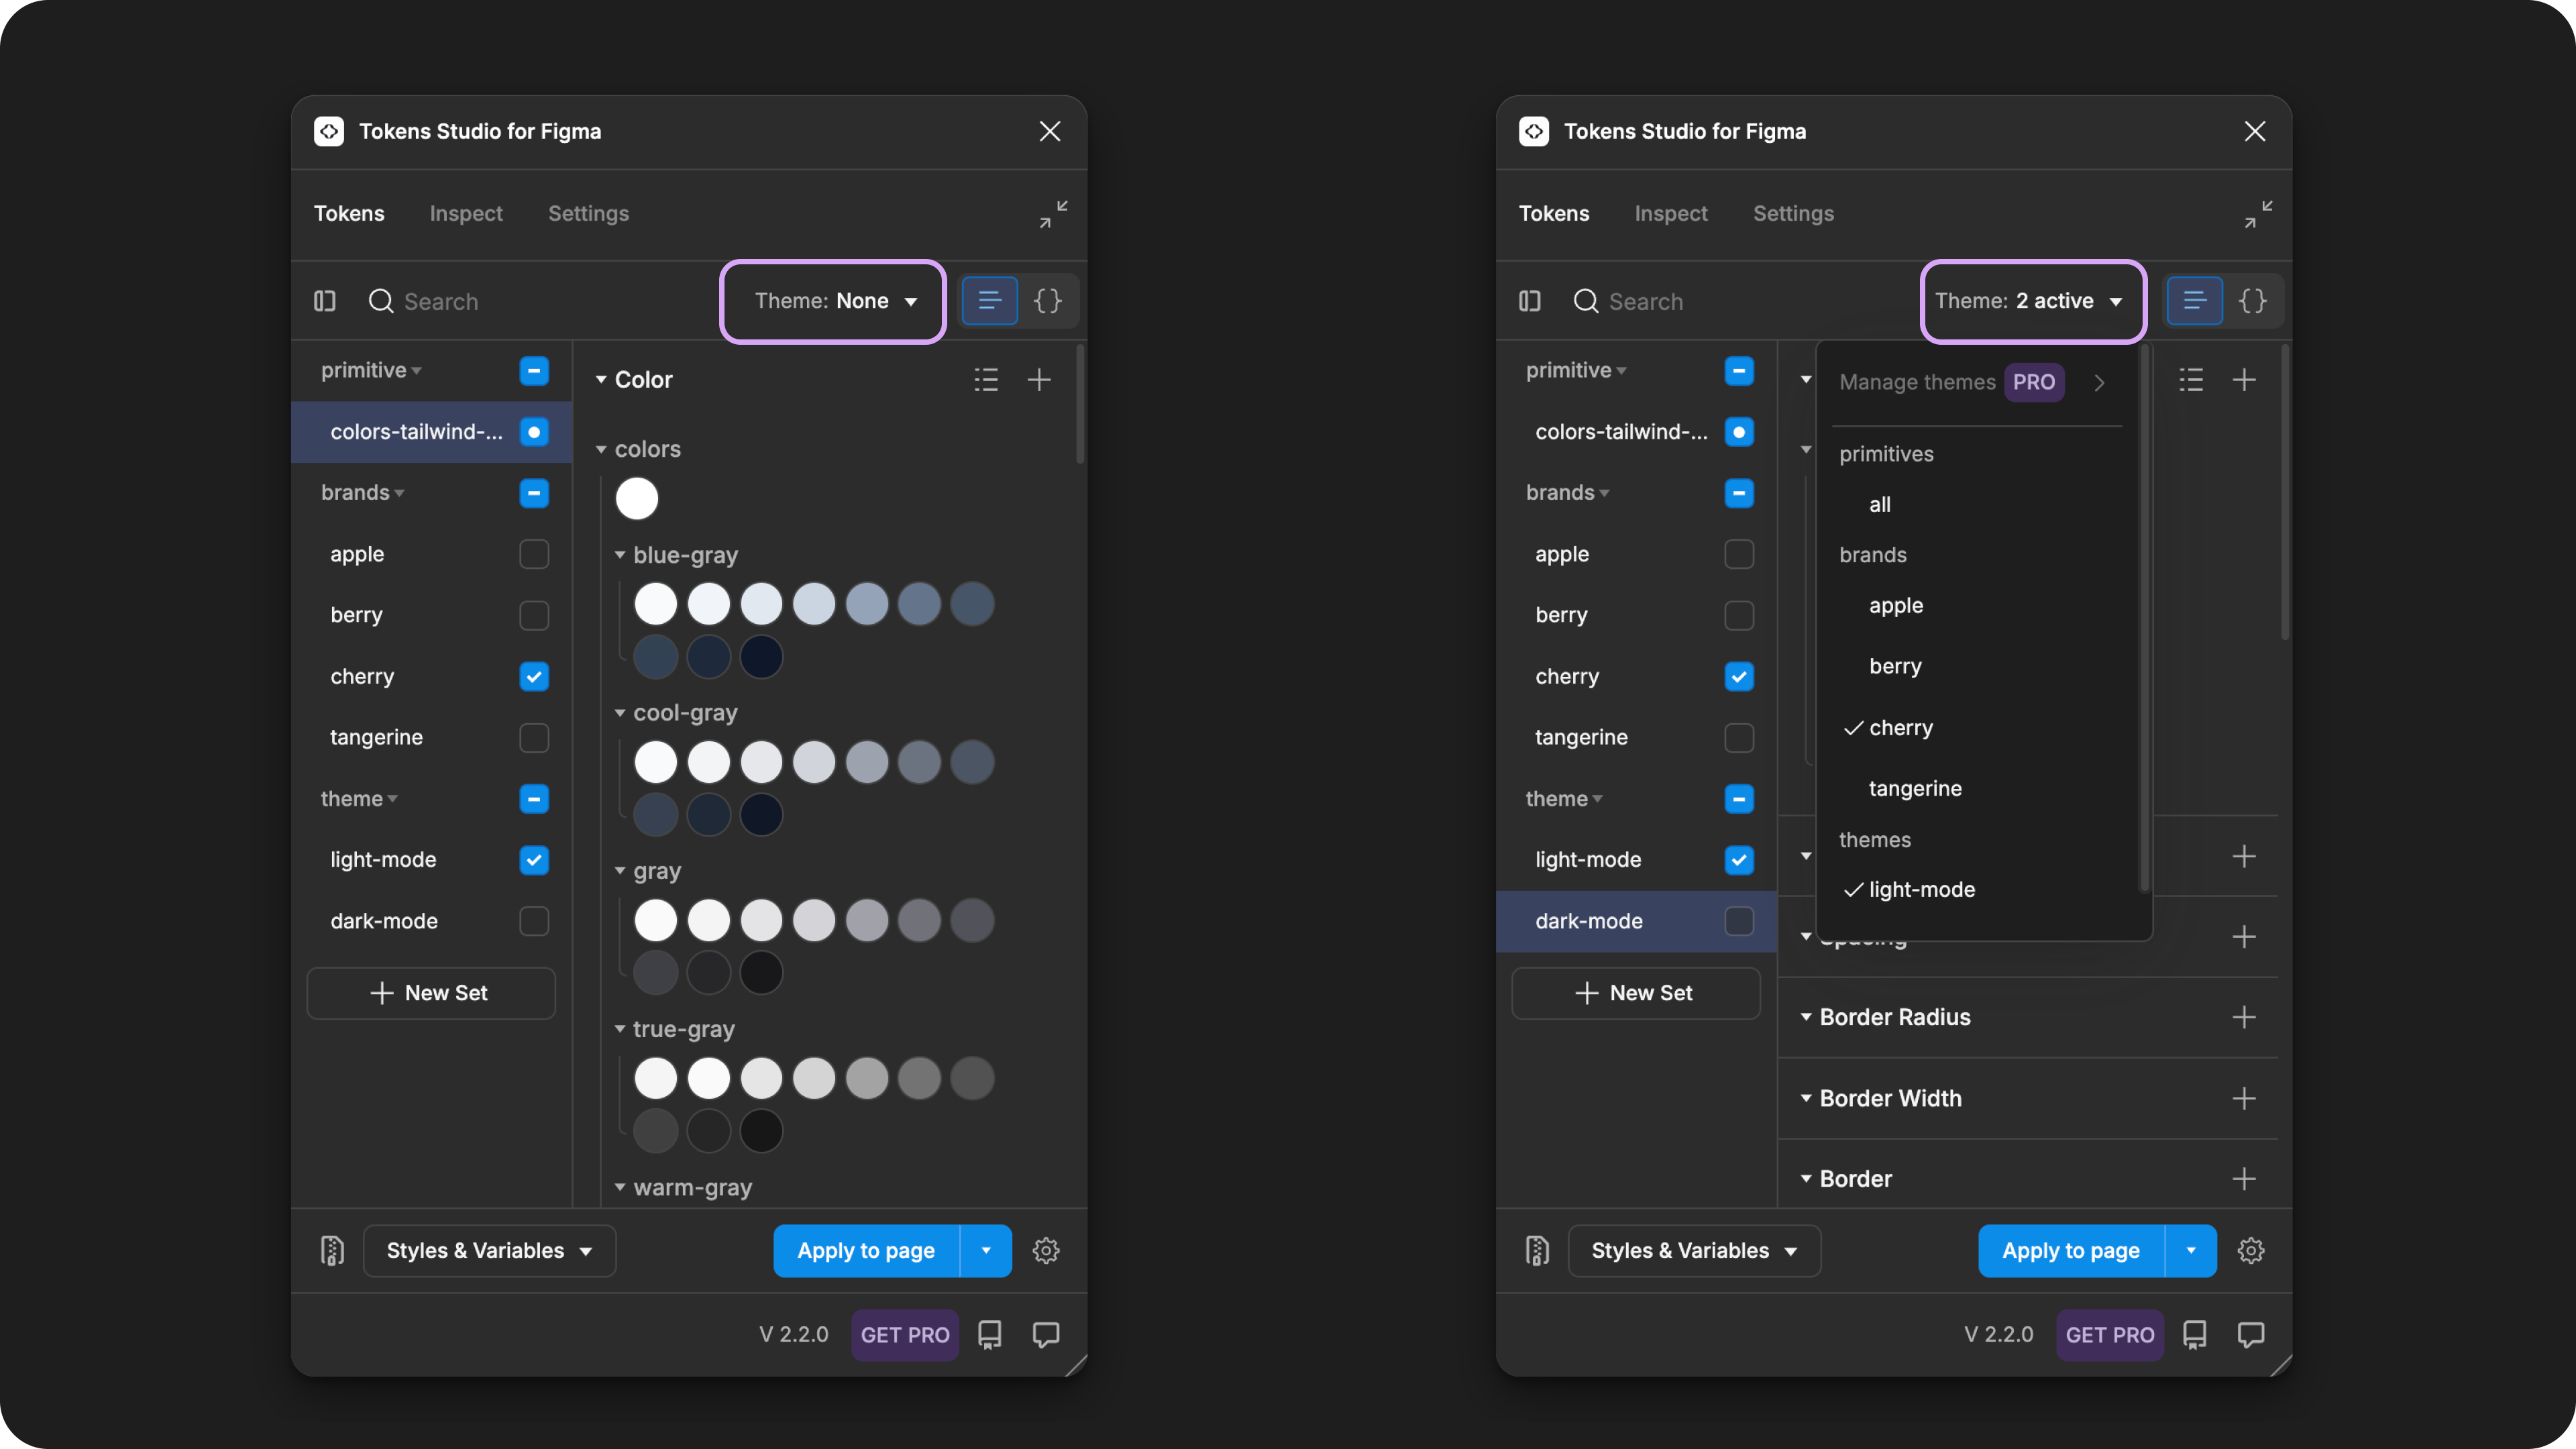
Task: Switch to list view icon in right panel
Action: point(2194,301)
